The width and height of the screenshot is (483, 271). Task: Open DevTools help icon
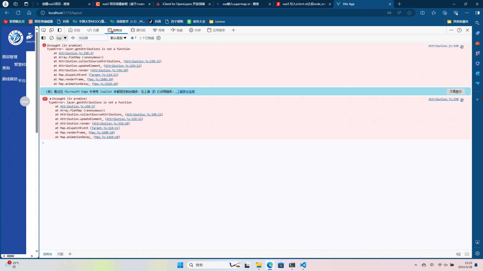coord(459,30)
